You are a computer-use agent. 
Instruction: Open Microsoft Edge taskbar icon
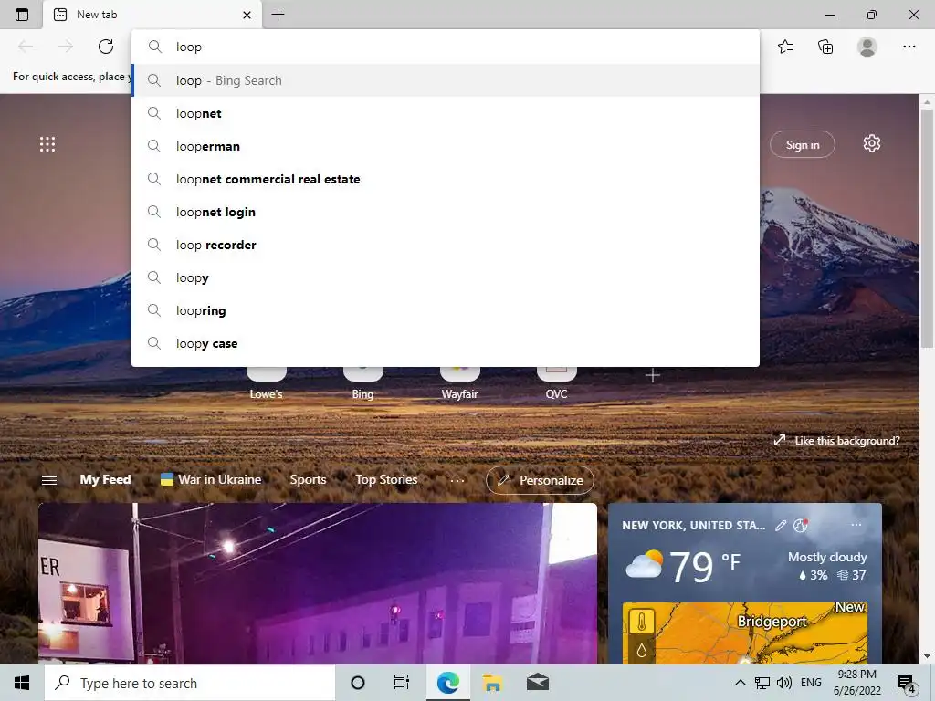[447, 683]
